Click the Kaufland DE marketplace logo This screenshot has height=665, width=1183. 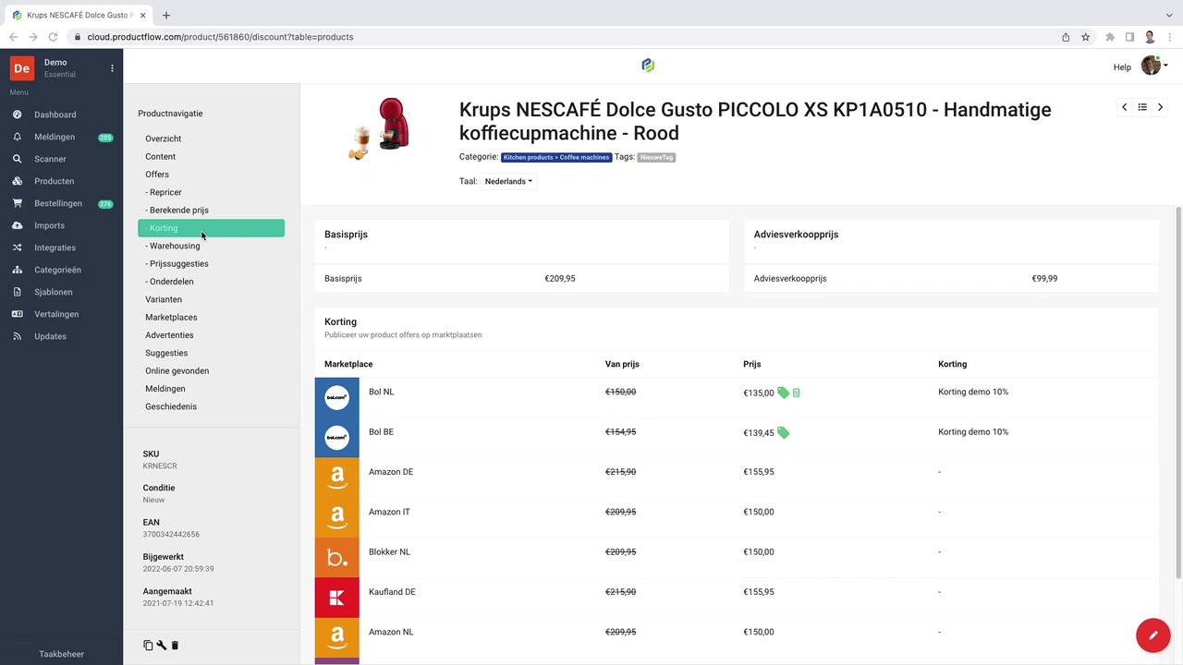coord(336,598)
